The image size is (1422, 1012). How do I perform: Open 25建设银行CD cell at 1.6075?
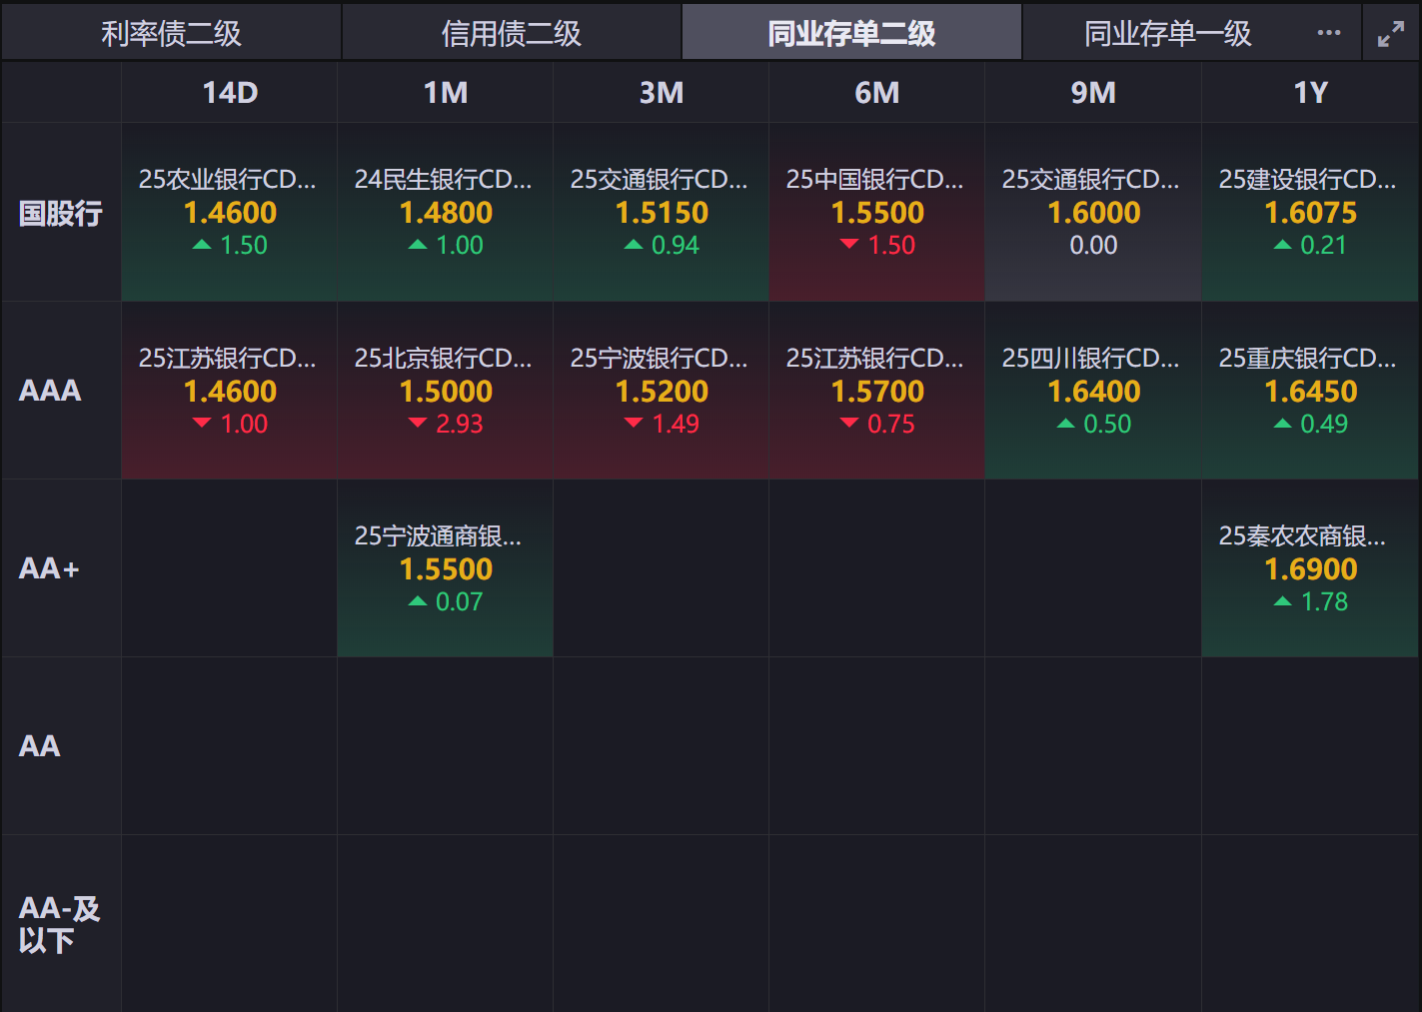point(1310,213)
